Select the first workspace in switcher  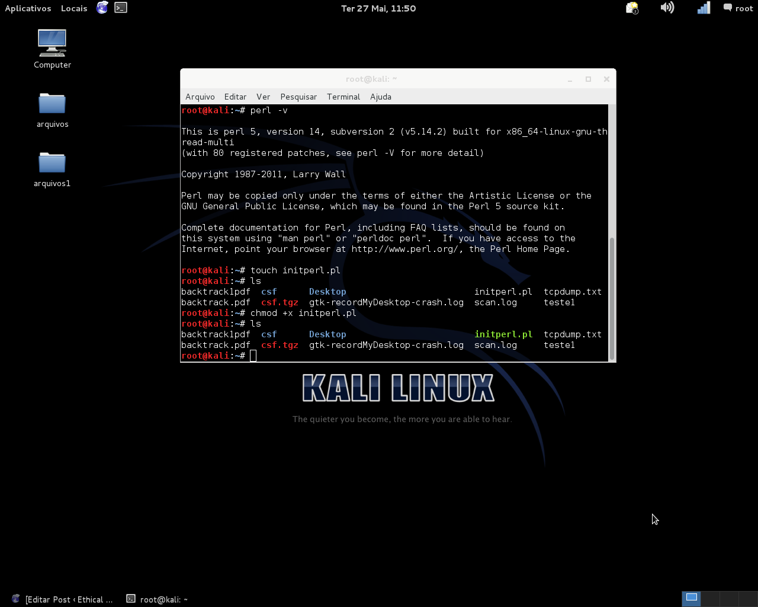[x=691, y=599]
